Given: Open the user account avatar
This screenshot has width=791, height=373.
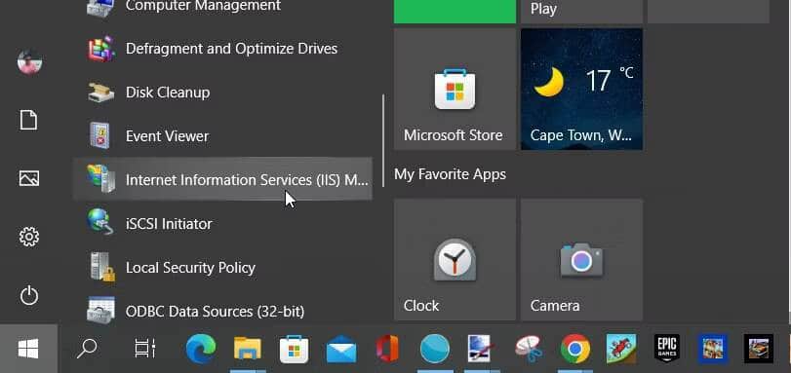Looking at the screenshot, I should coord(29,62).
